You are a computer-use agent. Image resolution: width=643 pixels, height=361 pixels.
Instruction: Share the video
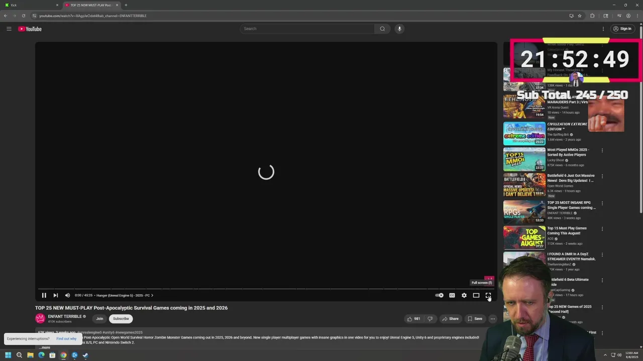(x=450, y=319)
